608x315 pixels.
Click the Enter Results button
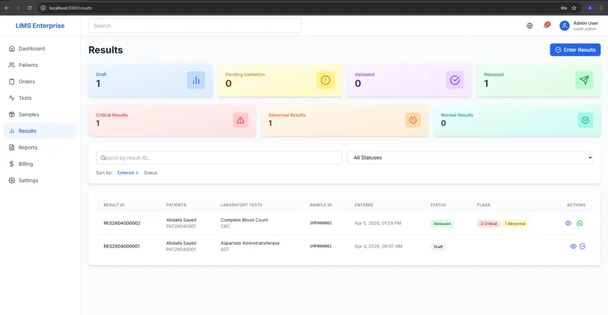click(x=575, y=50)
